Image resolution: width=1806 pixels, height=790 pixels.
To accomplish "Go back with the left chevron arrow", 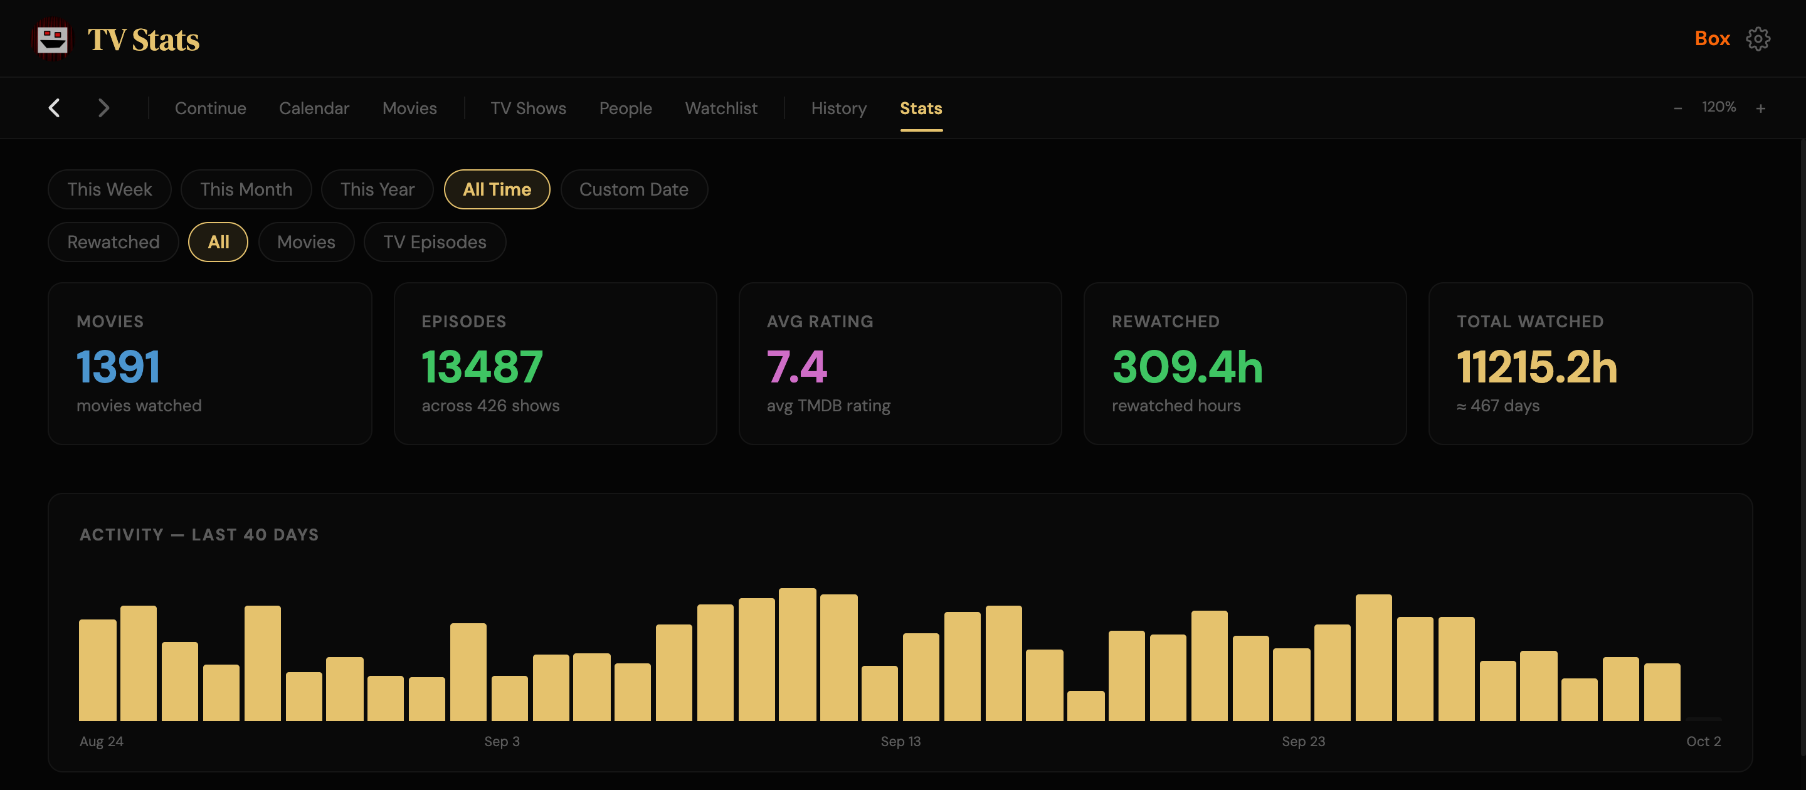I will [54, 108].
